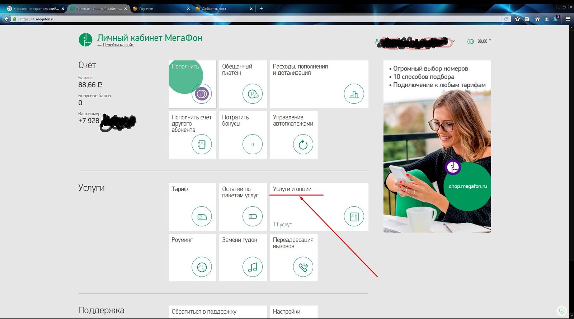Open the Роуминг globe icon
This screenshot has height=319, width=574.
202,267
